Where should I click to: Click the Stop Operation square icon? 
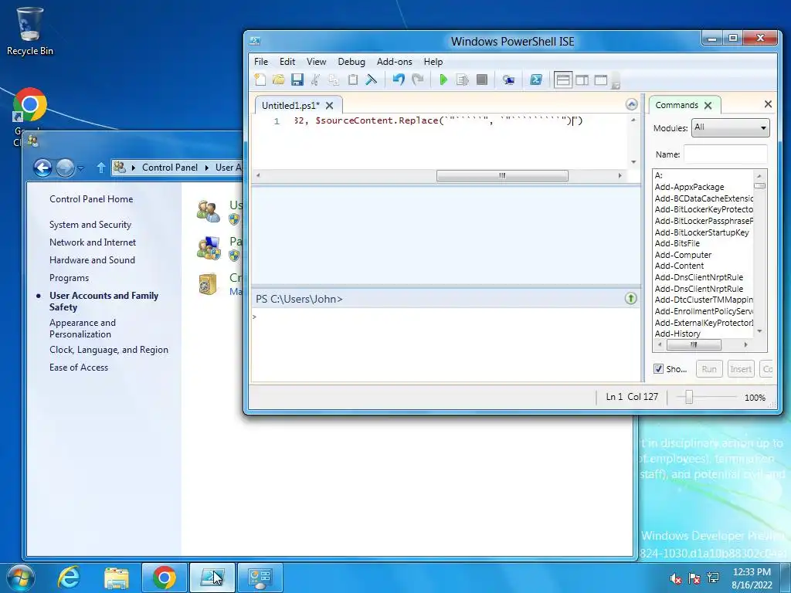tap(482, 80)
